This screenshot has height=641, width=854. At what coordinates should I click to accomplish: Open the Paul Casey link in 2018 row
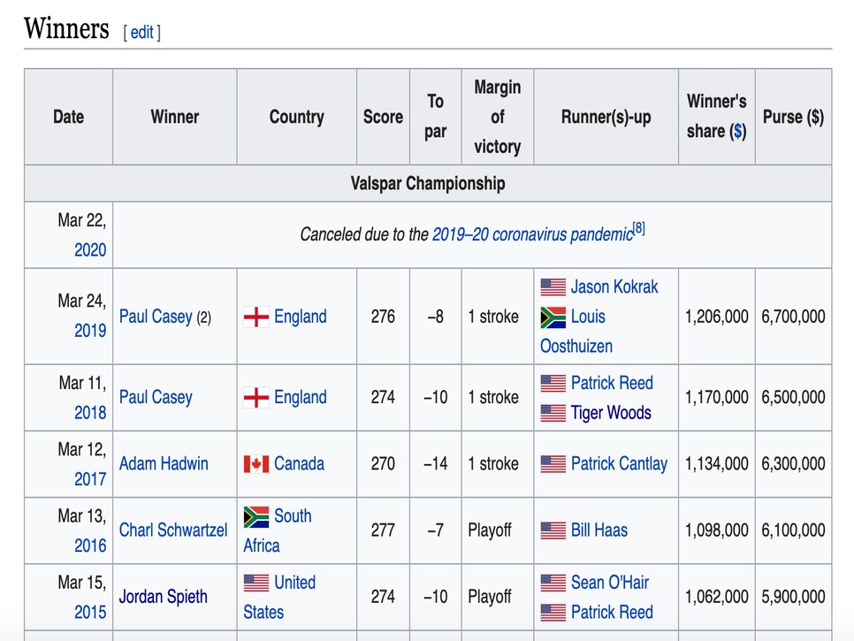156,398
